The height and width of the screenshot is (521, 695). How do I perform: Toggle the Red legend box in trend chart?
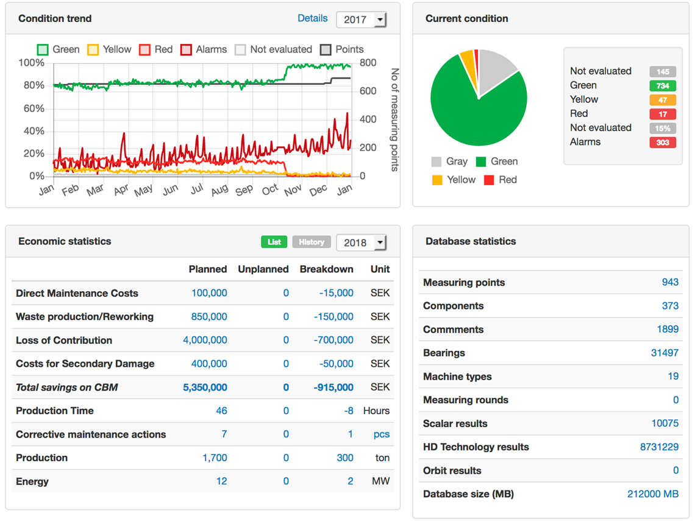point(145,50)
